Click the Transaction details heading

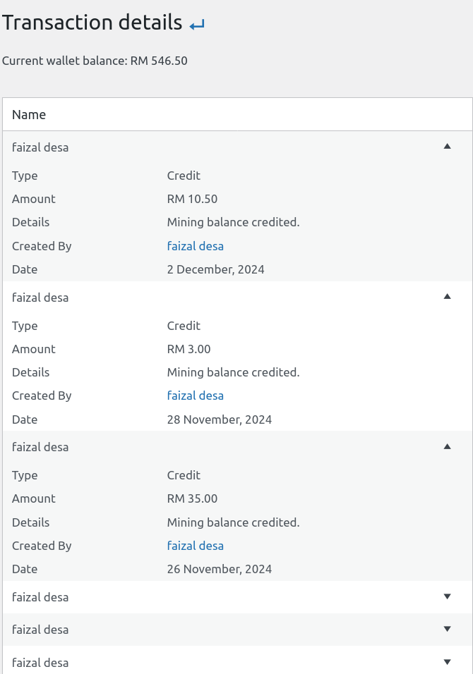point(92,23)
